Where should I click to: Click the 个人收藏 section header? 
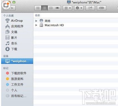coord(9,16)
